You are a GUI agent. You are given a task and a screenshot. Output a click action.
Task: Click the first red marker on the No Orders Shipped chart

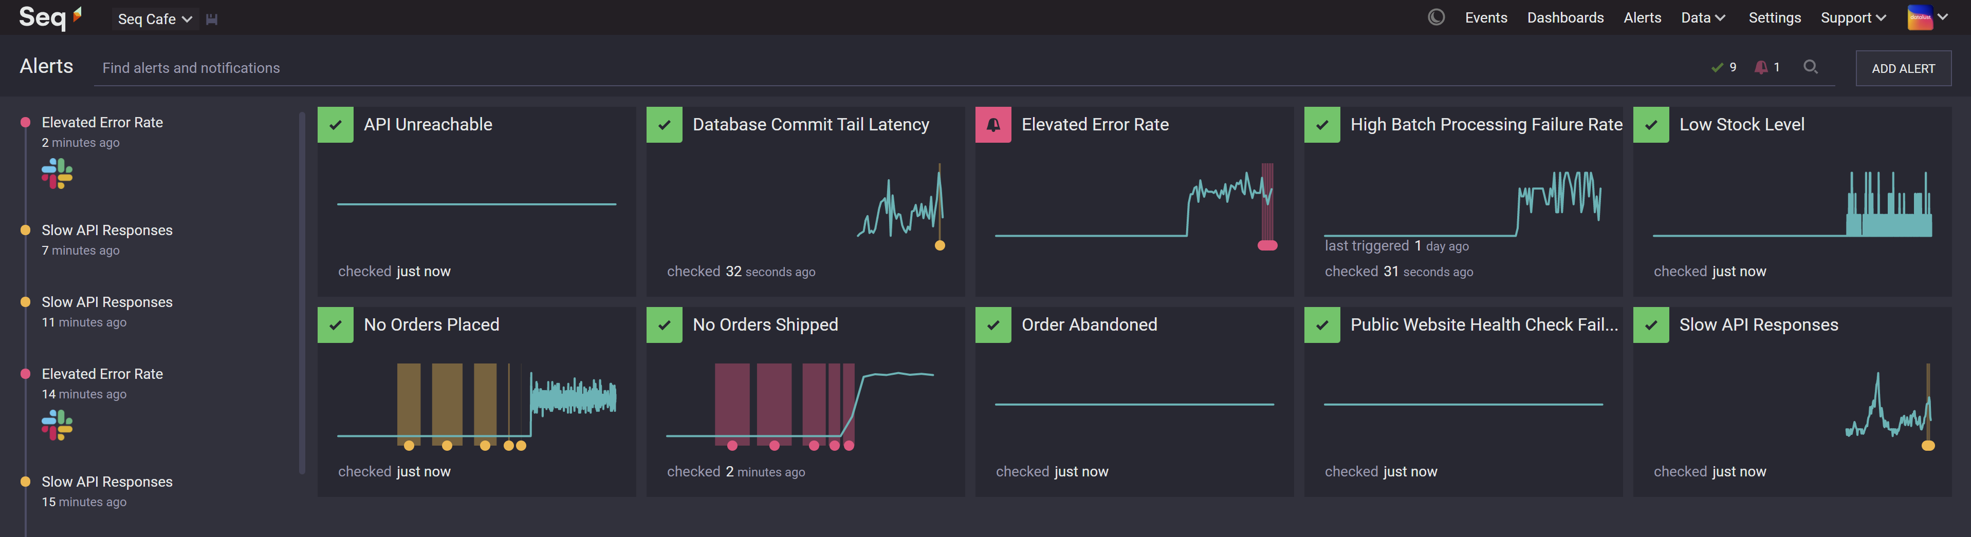[x=732, y=445]
